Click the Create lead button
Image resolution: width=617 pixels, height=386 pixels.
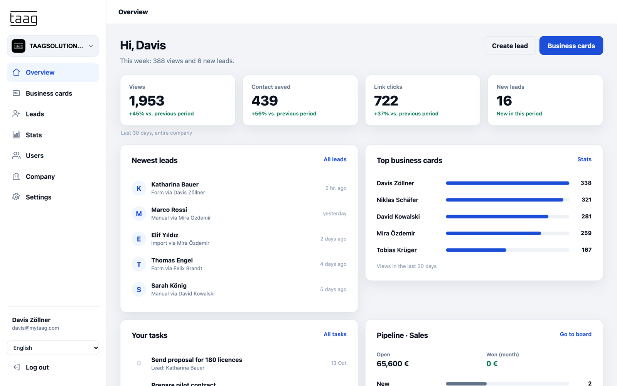click(510, 46)
